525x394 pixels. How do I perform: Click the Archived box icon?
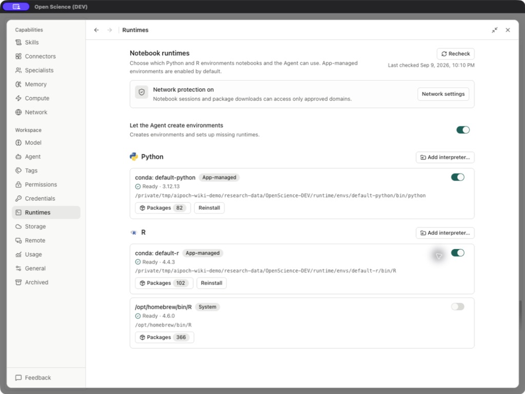pyautogui.click(x=18, y=283)
